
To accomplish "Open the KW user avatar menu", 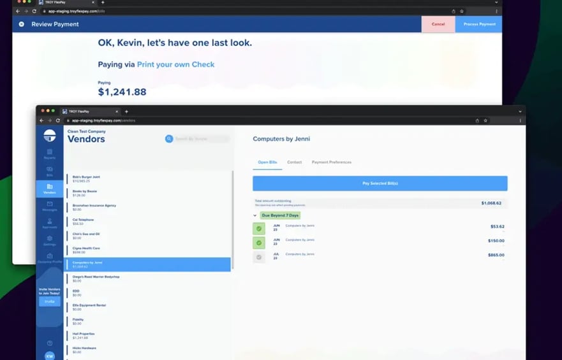I will [50, 356].
